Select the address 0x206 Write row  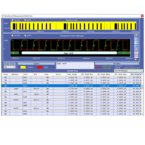pyautogui.click(x=71, y=108)
